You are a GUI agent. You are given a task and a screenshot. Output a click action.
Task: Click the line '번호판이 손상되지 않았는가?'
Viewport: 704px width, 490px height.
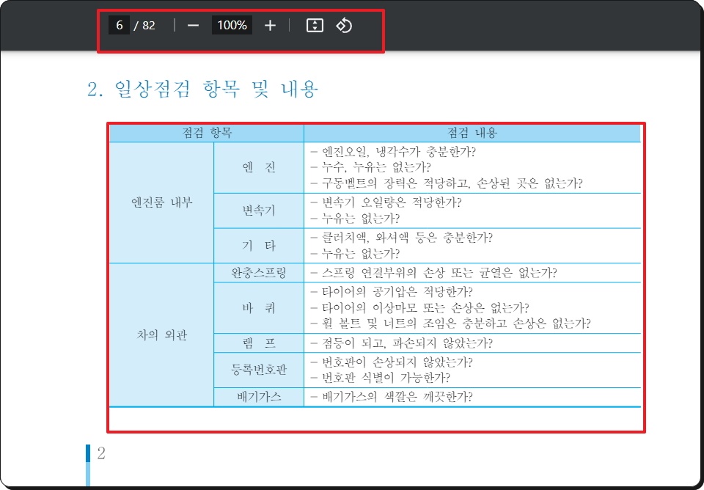(x=392, y=362)
